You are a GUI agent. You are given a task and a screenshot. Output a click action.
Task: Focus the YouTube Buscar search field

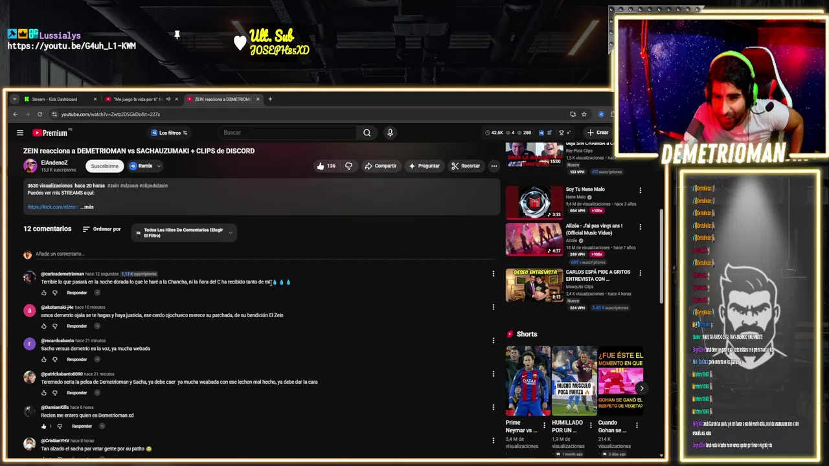287,133
